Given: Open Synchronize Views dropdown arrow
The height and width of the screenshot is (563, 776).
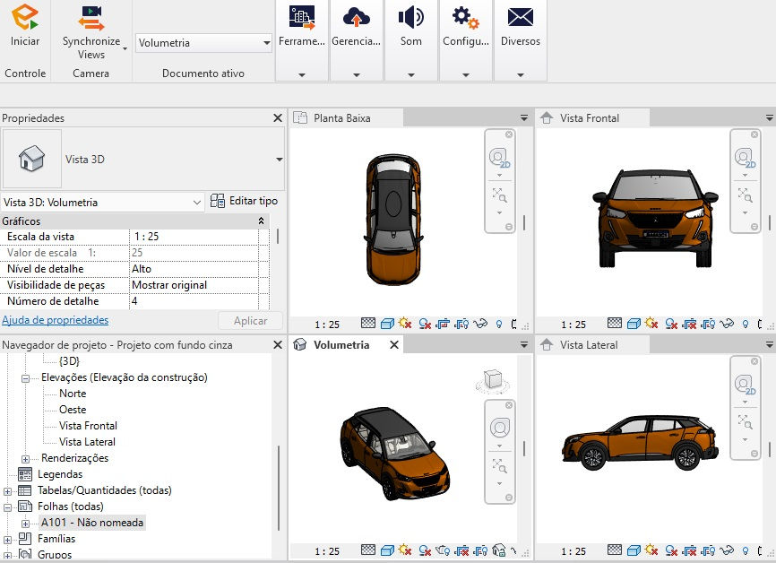Looking at the screenshot, I should 125,48.
